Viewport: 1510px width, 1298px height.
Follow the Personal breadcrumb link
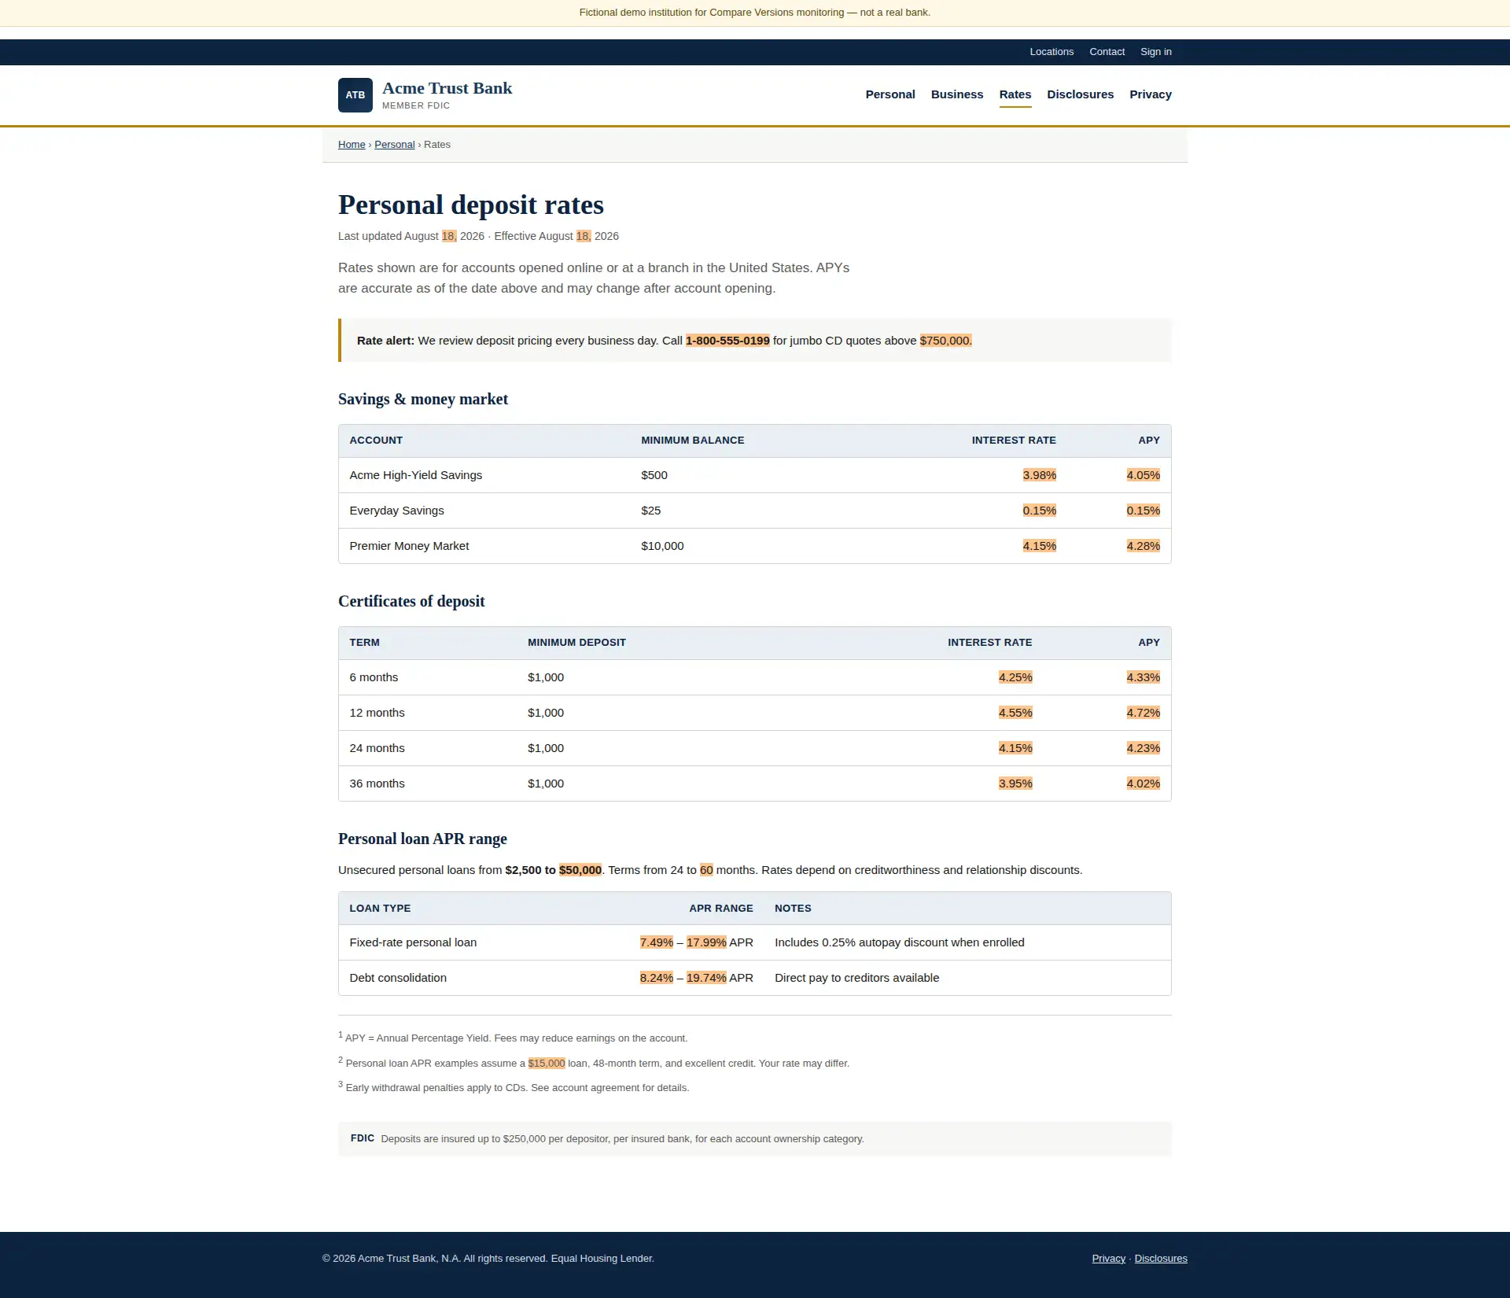tap(394, 145)
